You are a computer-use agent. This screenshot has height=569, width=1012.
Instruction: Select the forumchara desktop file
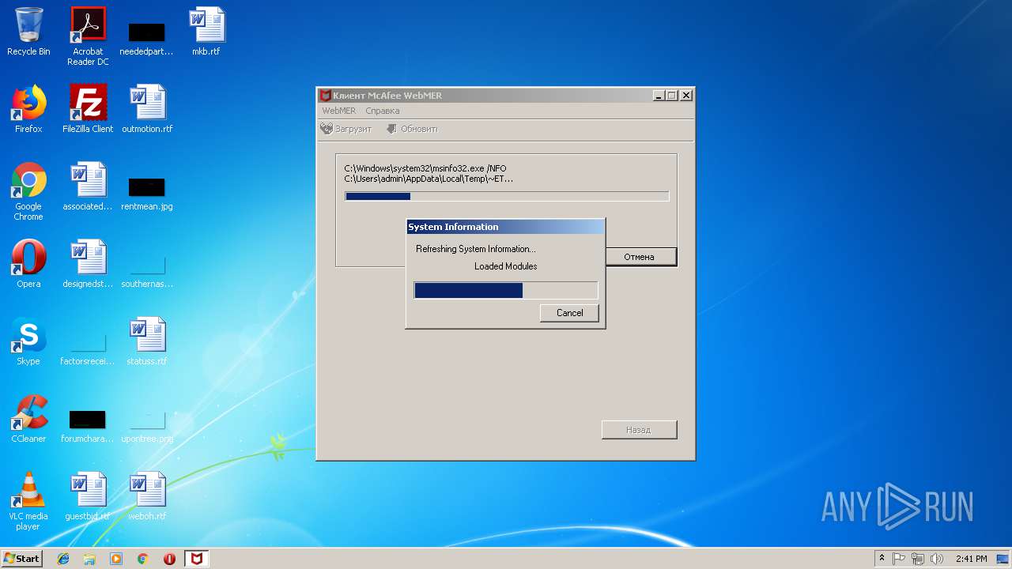pos(88,426)
